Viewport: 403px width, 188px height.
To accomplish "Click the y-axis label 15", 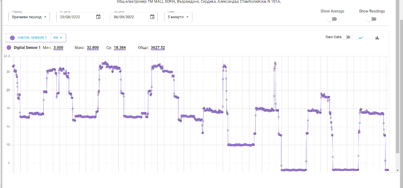I will click(x=8, y=127).
